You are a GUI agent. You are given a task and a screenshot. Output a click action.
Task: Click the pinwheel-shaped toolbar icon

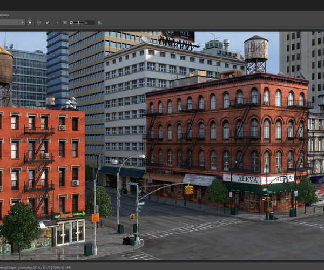[48, 22]
